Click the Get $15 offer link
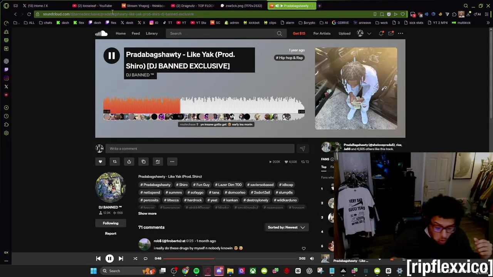Image resolution: width=493 pixels, height=277 pixels. tap(299, 33)
